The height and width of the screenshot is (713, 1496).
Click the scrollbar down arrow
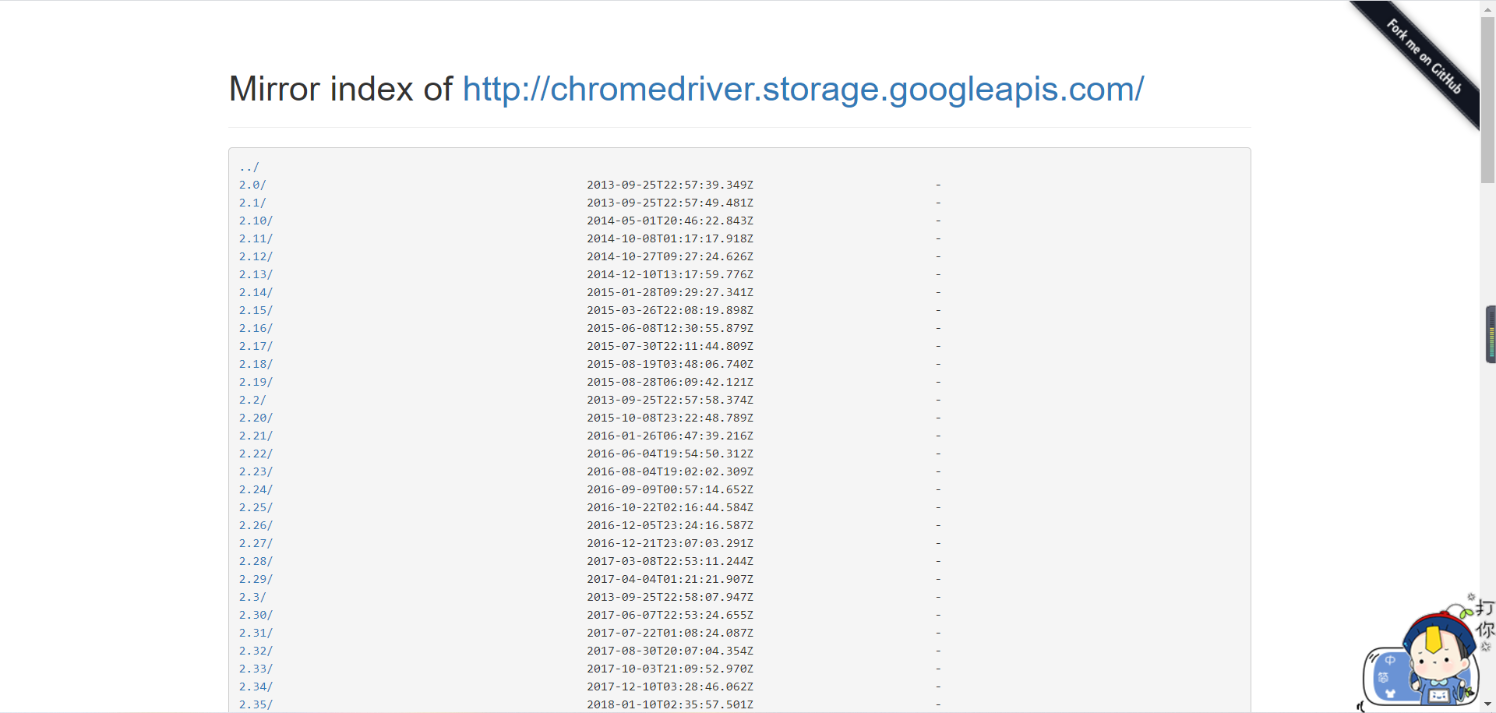tap(1487, 704)
